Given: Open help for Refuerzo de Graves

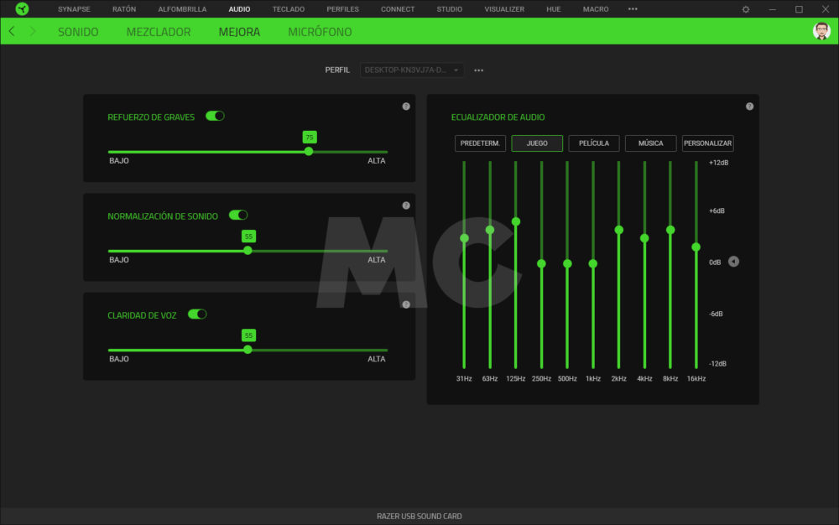Looking at the screenshot, I should 406,107.
